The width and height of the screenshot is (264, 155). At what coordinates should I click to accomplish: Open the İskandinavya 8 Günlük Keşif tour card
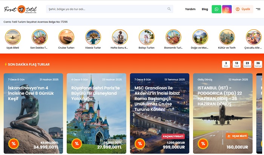click(33, 114)
